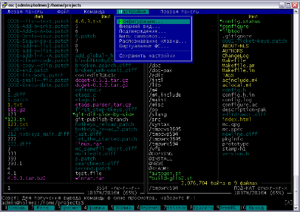
Task: Select file test.file
Action: pyautogui.click(x=88, y=173)
